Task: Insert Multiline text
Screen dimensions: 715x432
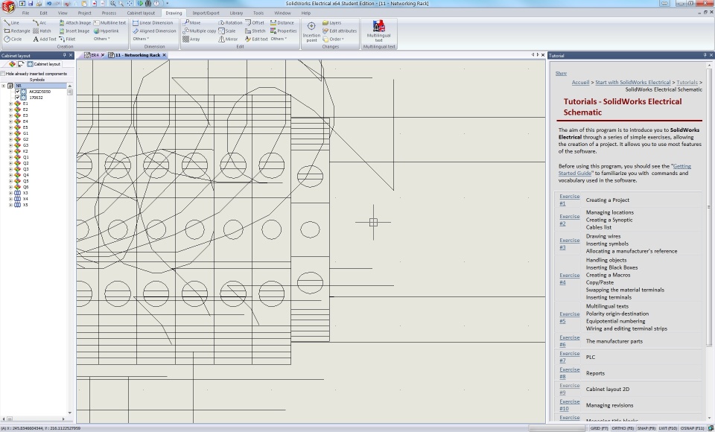Action: coord(110,23)
